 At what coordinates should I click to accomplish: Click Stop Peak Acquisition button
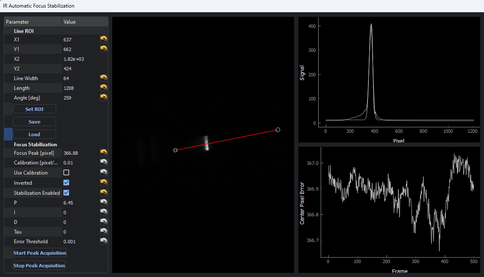pyautogui.click(x=39, y=266)
